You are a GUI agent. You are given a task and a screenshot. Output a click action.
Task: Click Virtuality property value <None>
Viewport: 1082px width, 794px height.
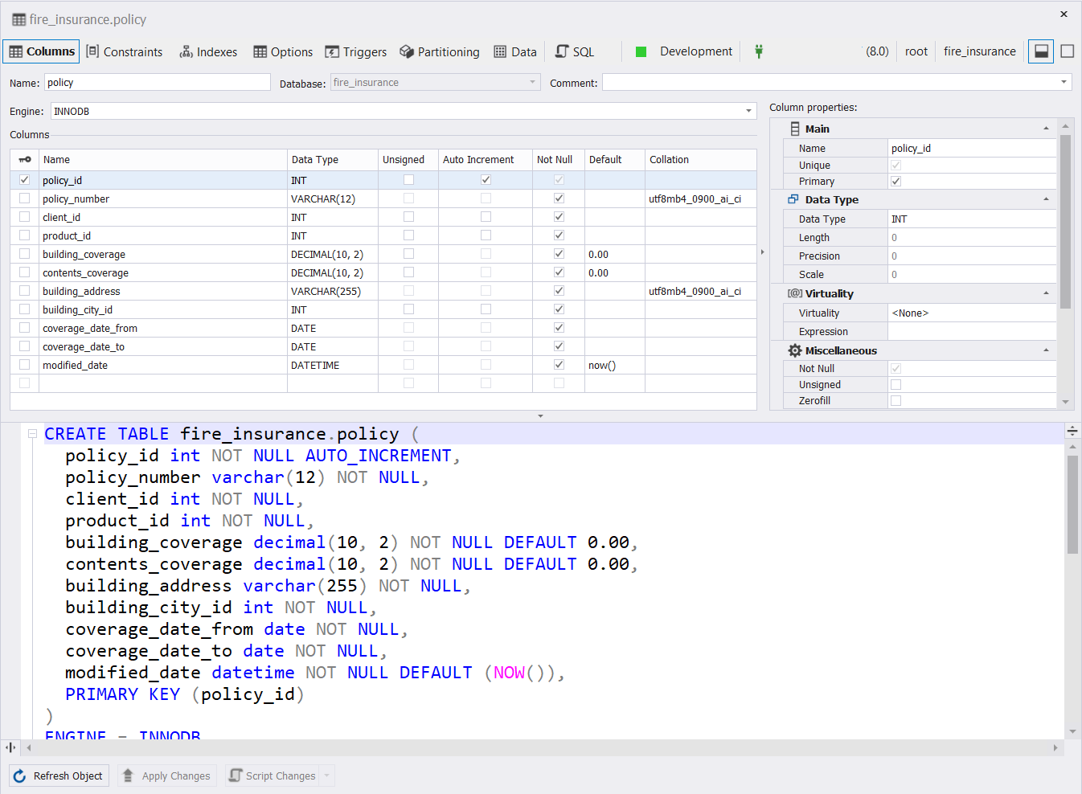pyautogui.click(x=972, y=313)
